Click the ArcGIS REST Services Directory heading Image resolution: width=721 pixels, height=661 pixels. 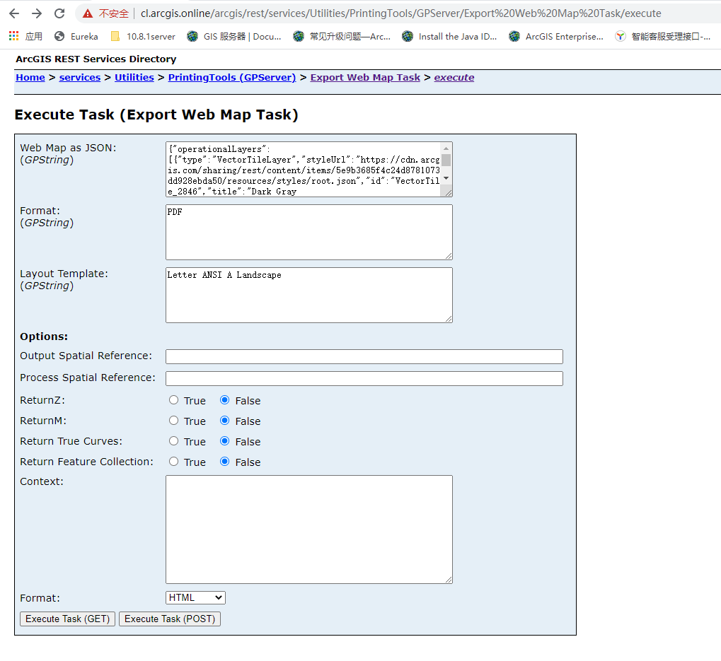[x=96, y=59]
